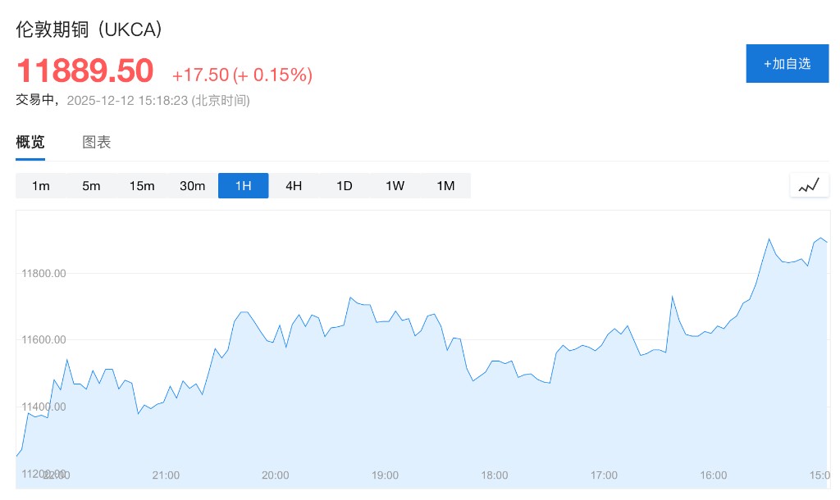Image resolution: width=840 pixels, height=500 pixels.
Task: Click the 18:00 time axis label
Action: point(495,475)
